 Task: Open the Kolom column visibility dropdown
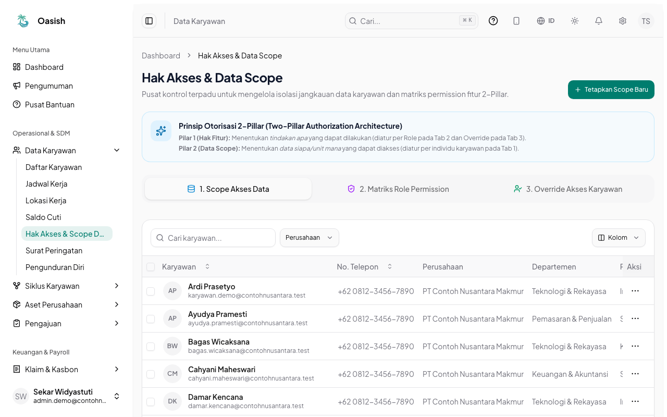619,238
